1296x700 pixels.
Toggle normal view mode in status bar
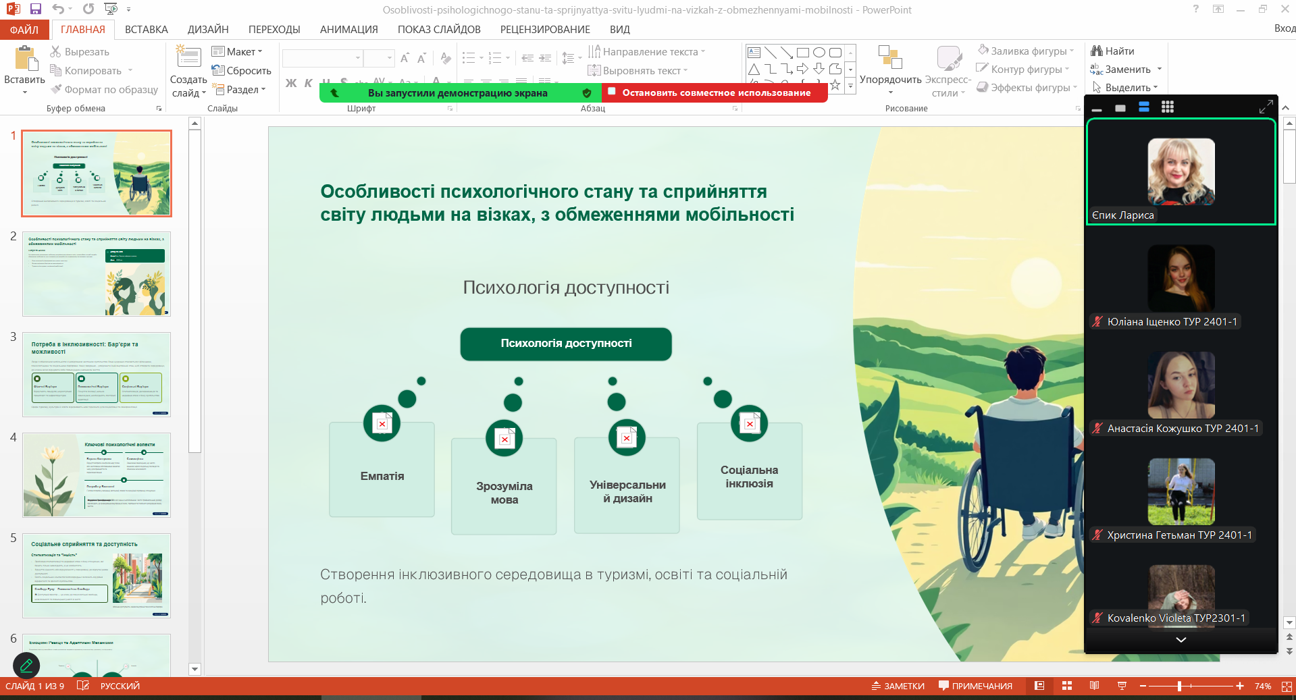[1039, 686]
